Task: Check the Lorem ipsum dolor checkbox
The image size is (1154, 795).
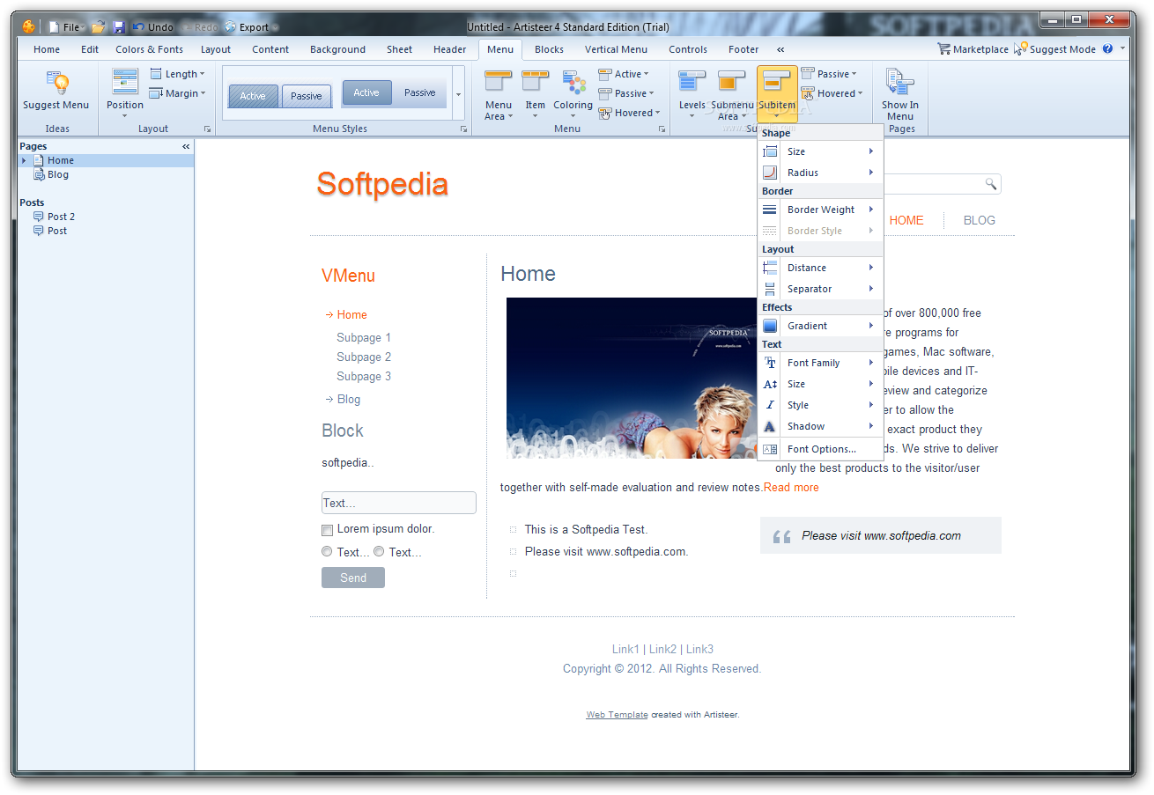Action: pyautogui.click(x=328, y=530)
